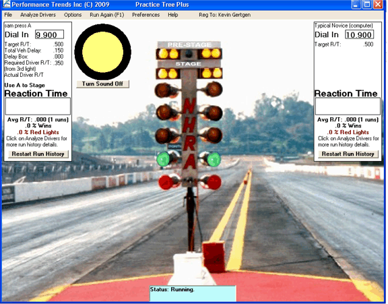The width and height of the screenshot is (388, 304).
Task: Maximize the Practice Tree Plus window
Action: coord(367,5)
